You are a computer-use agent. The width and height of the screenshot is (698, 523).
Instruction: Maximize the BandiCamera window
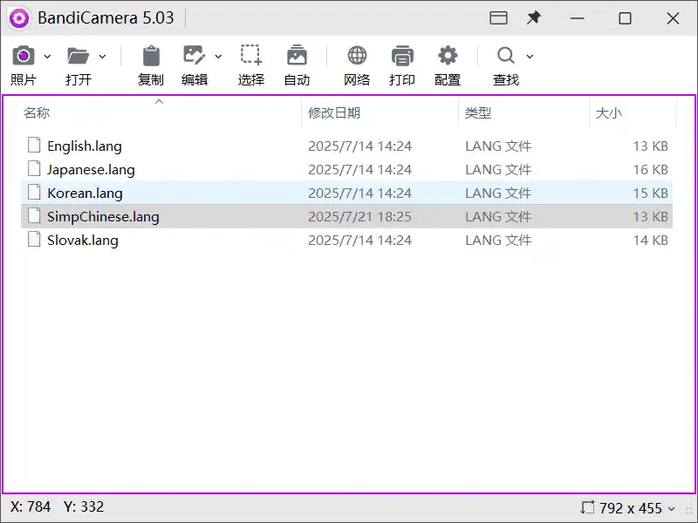625,18
